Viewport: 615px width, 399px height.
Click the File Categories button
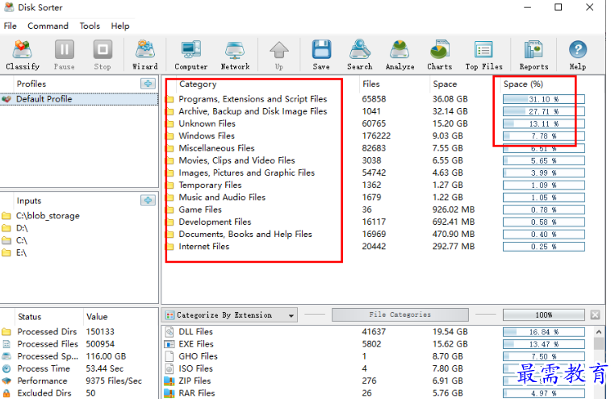(400, 314)
